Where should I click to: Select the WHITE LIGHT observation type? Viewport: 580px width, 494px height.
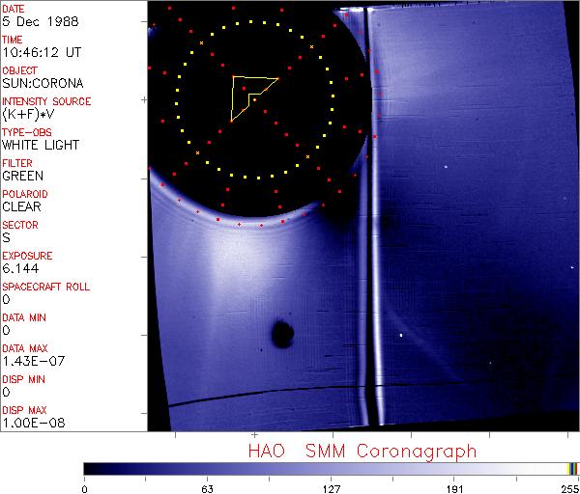(39, 145)
